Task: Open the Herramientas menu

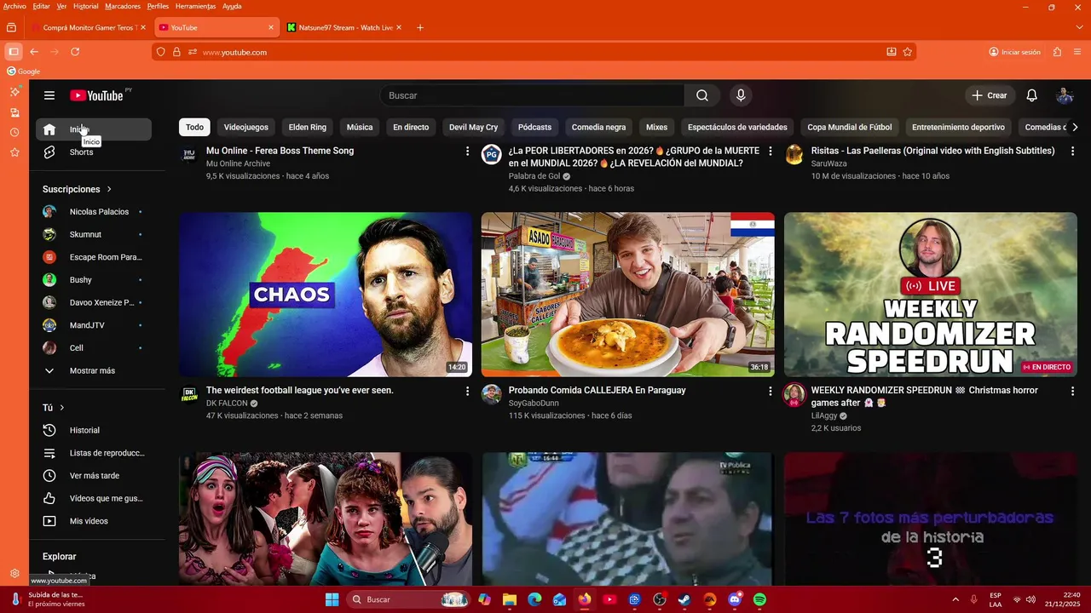Action: 195,6
